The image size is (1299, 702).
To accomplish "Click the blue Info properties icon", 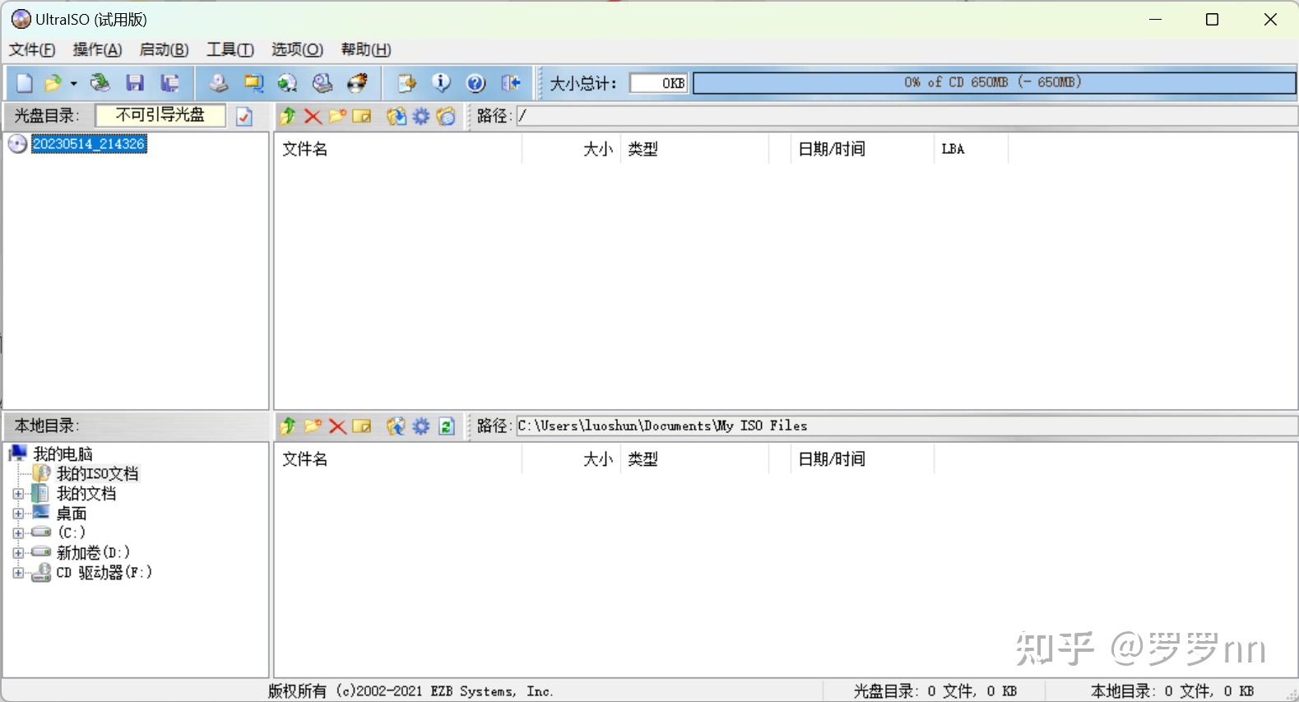I will tap(442, 83).
